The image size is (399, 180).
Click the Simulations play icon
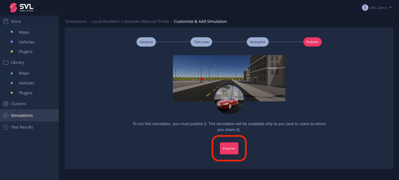pyautogui.click(x=5, y=115)
